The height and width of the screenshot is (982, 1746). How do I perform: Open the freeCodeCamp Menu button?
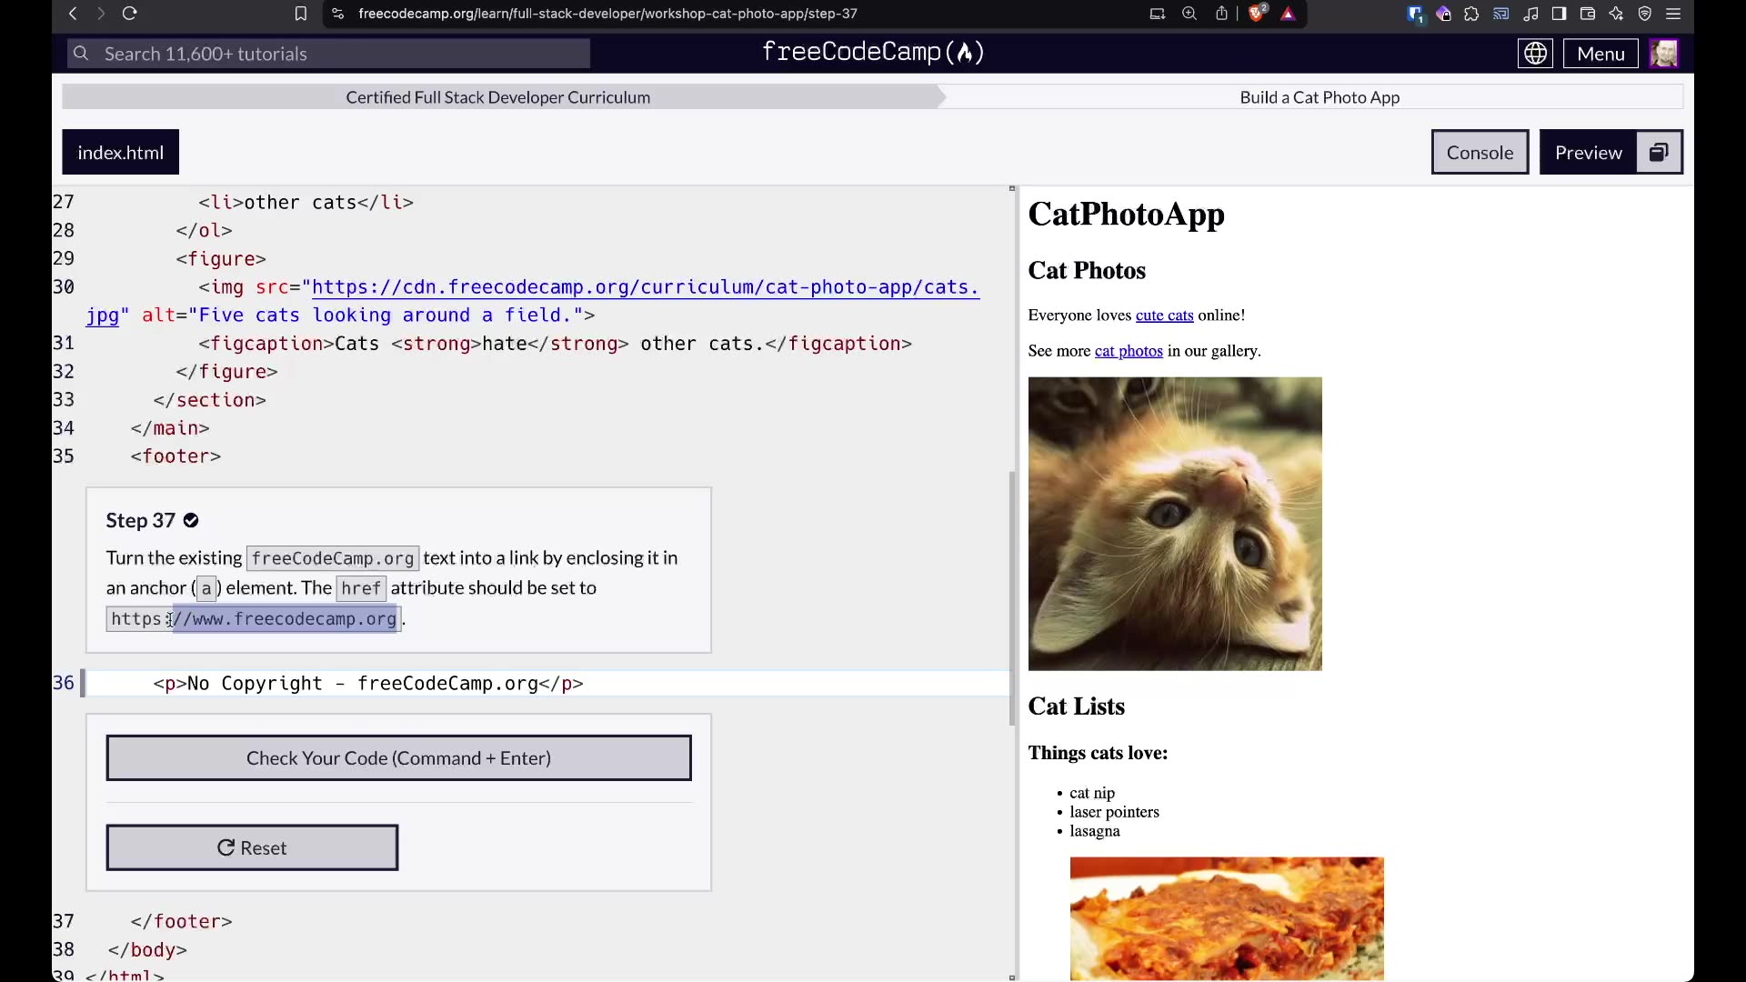(x=1600, y=54)
